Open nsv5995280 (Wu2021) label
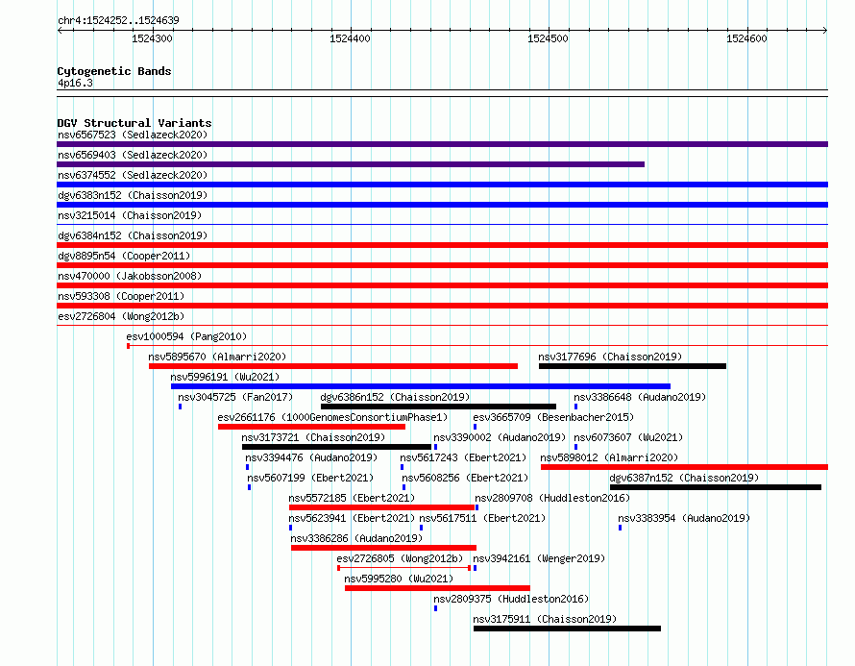This screenshot has height=666, width=855. [399, 579]
